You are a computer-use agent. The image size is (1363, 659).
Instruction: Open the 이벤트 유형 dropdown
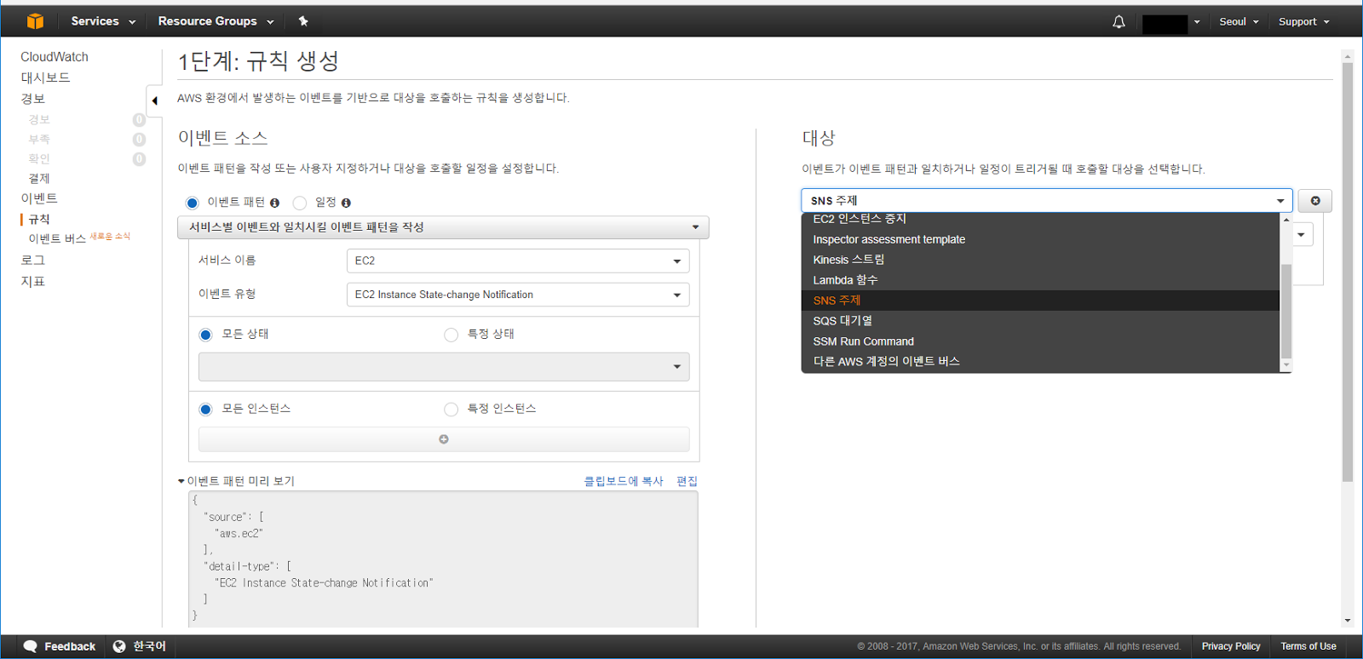coord(518,295)
